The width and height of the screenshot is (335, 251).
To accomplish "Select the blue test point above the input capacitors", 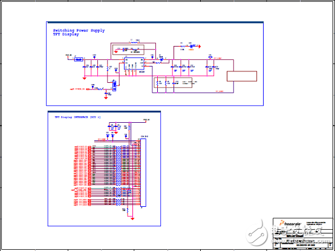I will pos(94,57).
